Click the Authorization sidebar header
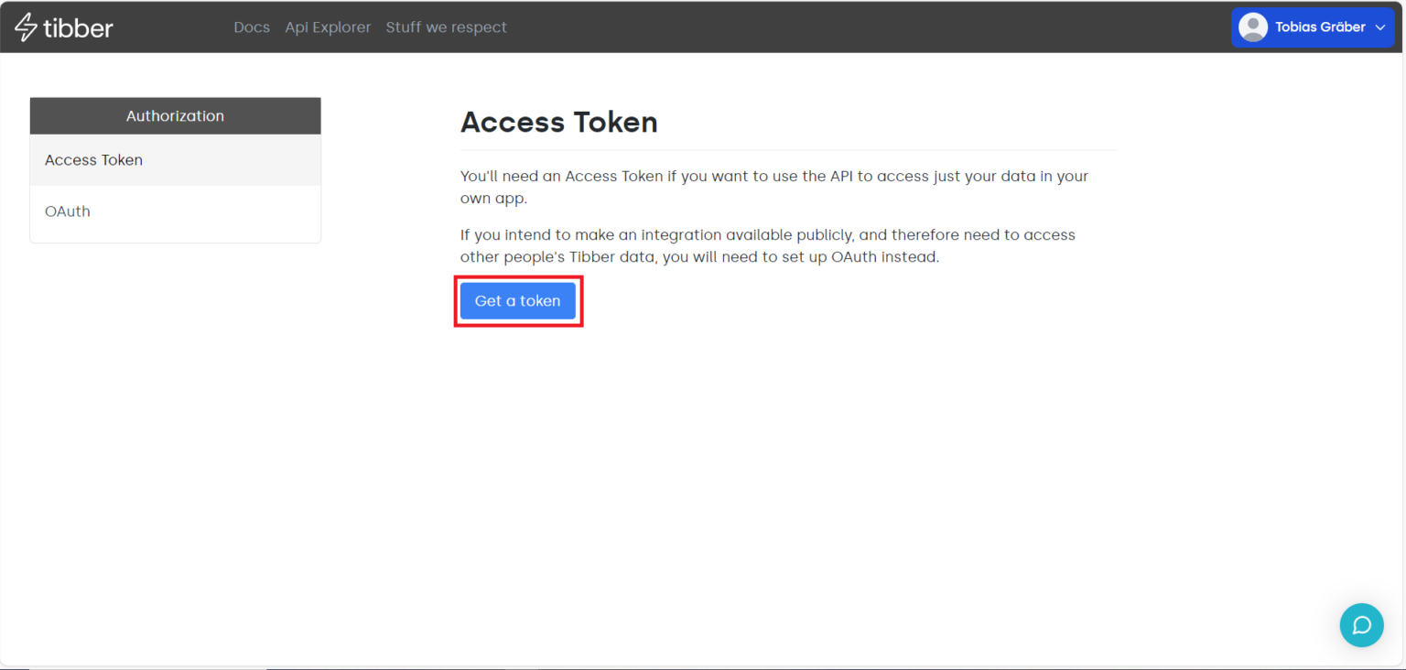 point(175,116)
